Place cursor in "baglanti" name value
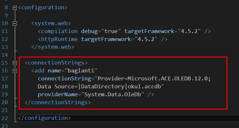 pos(81,71)
